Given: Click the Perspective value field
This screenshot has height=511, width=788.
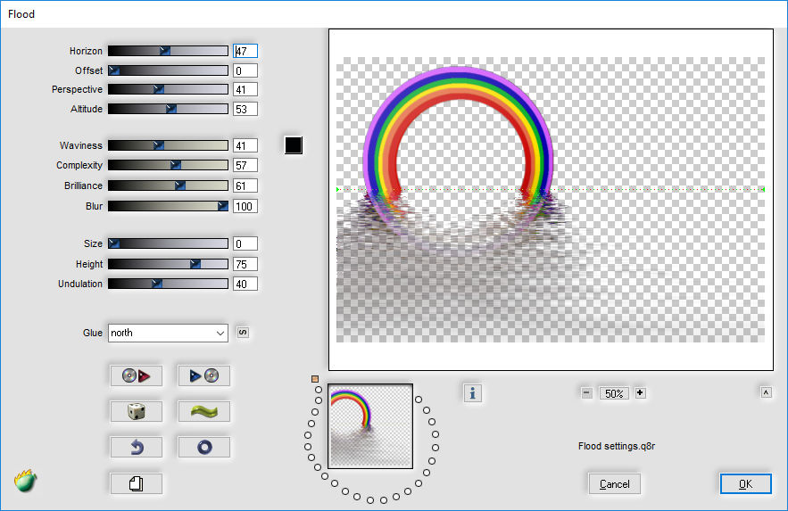Looking at the screenshot, I should [x=245, y=89].
